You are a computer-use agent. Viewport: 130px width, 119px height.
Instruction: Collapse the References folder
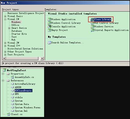pyautogui.click(x=3, y=81)
